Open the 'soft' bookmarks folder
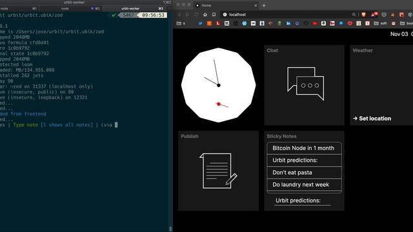The image size is (413, 232). [x=380, y=23]
